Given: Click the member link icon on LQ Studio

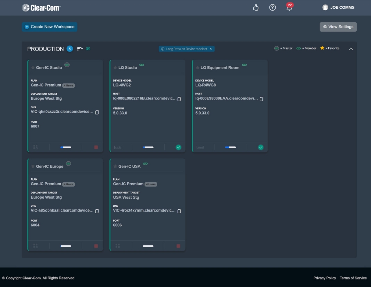Looking at the screenshot, I should pos(142,65).
